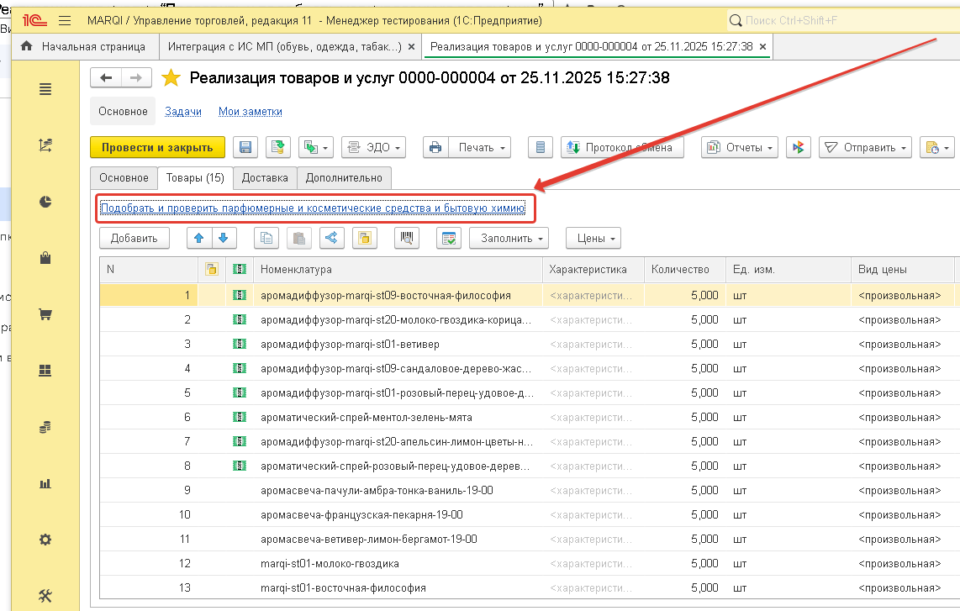The width and height of the screenshot is (960, 611).
Task: Click the Провести и закрыть button
Action: (x=157, y=147)
